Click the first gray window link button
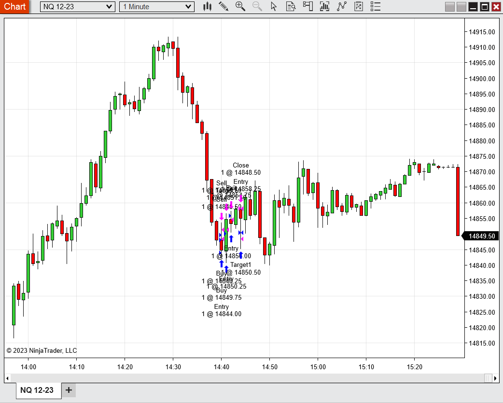Viewport: 503px width, 403px height. click(450, 7)
